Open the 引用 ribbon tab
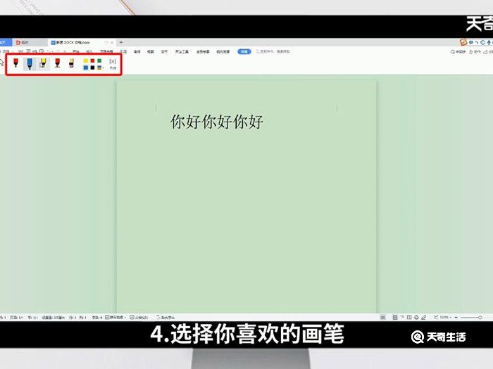 pos(123,52)
